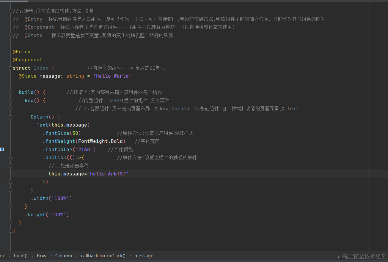The image size is (388, 262).
Task: Click the commented @State description line
Action: coord(93,35)
